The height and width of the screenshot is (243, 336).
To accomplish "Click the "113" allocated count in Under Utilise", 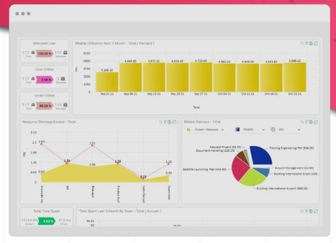I will click(58, 105).
